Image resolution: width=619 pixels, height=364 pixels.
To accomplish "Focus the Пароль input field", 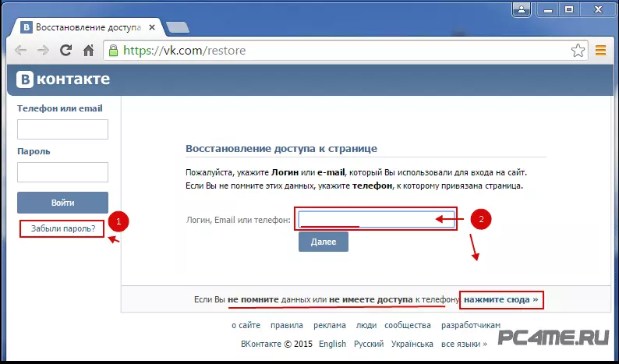I will [62, 172].
